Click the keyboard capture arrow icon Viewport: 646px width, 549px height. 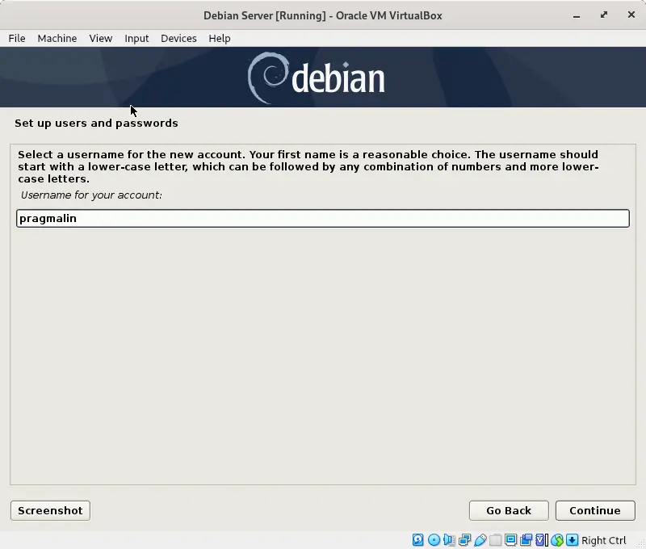[x=573, y=539]
